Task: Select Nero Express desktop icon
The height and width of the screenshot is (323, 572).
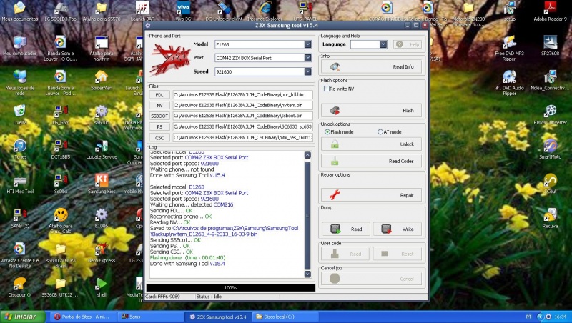Action: (x=102, y=254)
